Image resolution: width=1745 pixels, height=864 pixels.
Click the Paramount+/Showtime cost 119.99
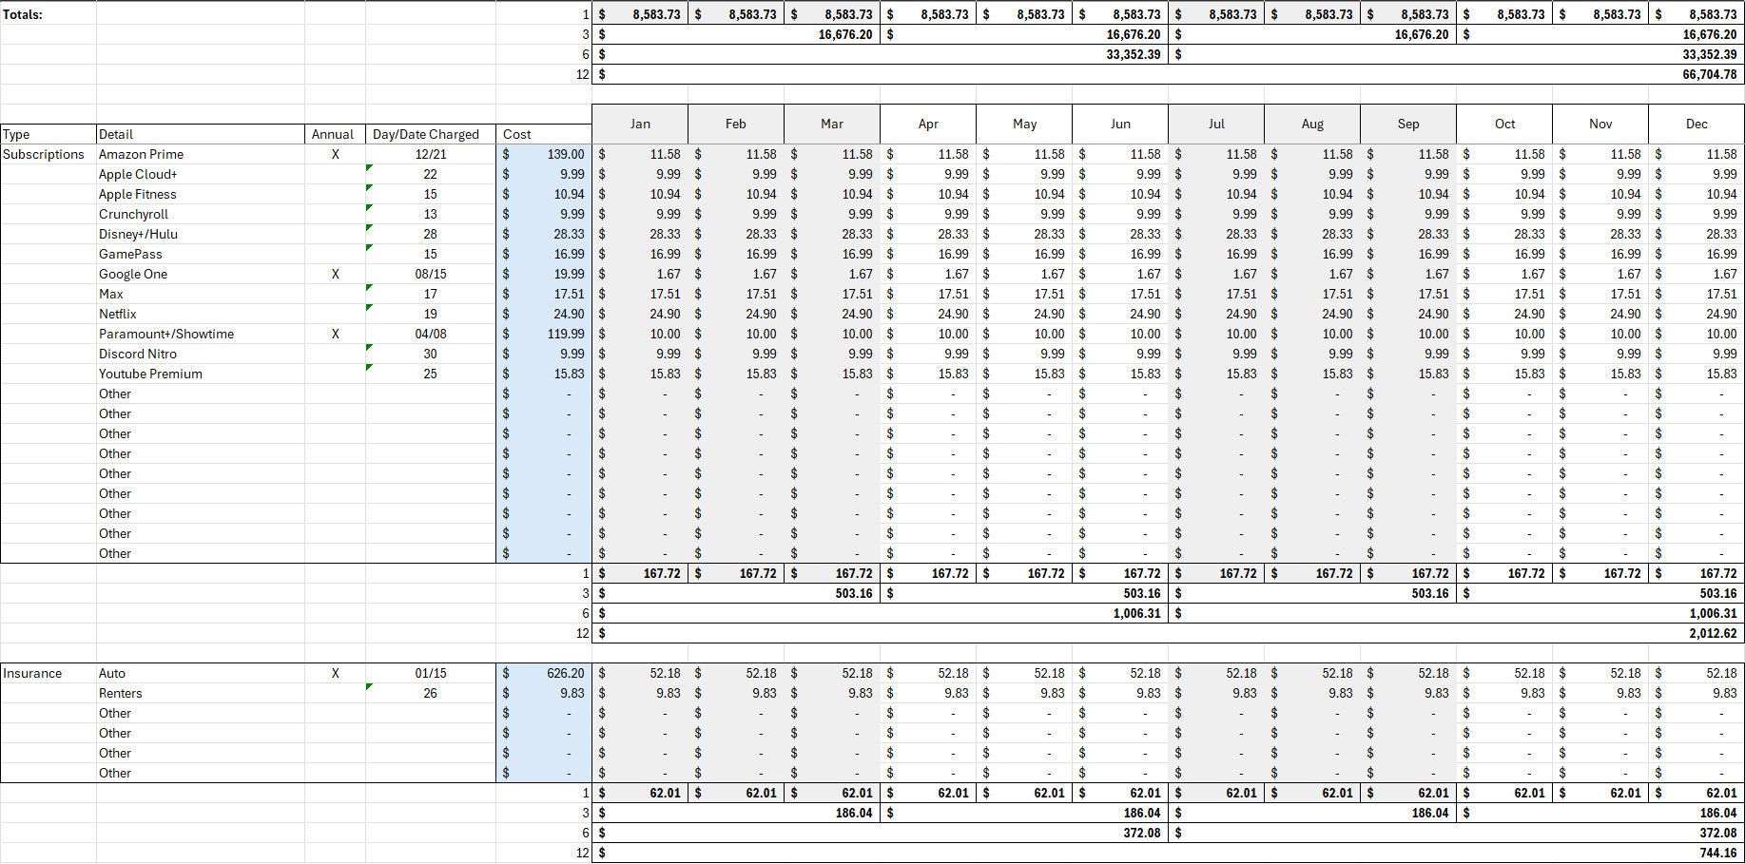pos(543,334)
